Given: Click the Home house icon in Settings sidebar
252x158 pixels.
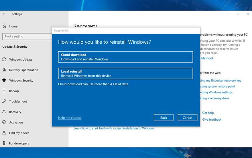Looking at the screenshot, I should (4, 26).
